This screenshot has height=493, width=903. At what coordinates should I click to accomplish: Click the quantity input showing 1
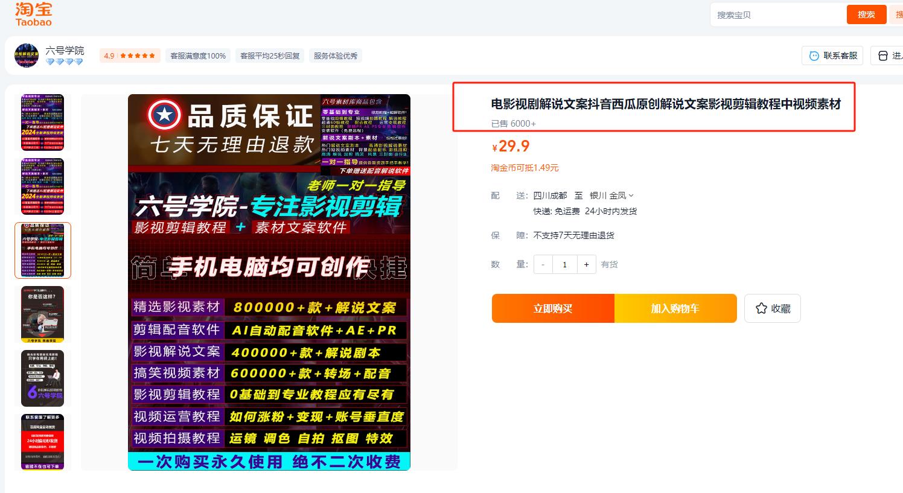(x=564, y=264)
